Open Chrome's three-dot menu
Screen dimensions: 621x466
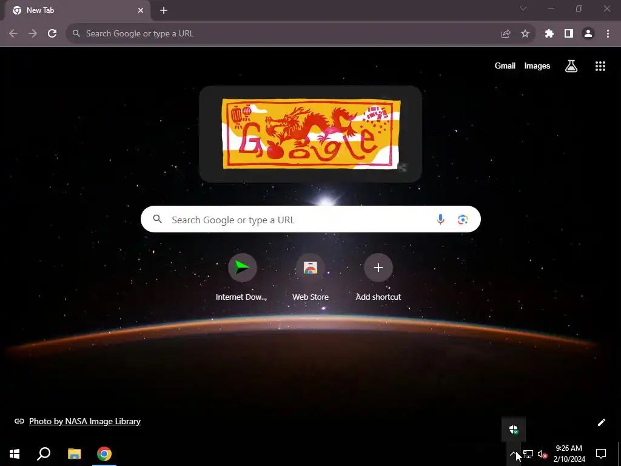(x=608, y=34)
